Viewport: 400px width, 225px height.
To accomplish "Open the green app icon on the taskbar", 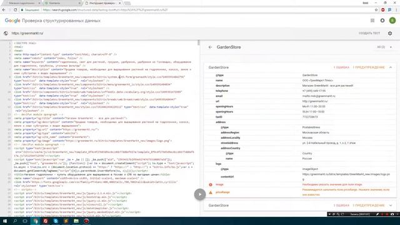I will [76, 221].
